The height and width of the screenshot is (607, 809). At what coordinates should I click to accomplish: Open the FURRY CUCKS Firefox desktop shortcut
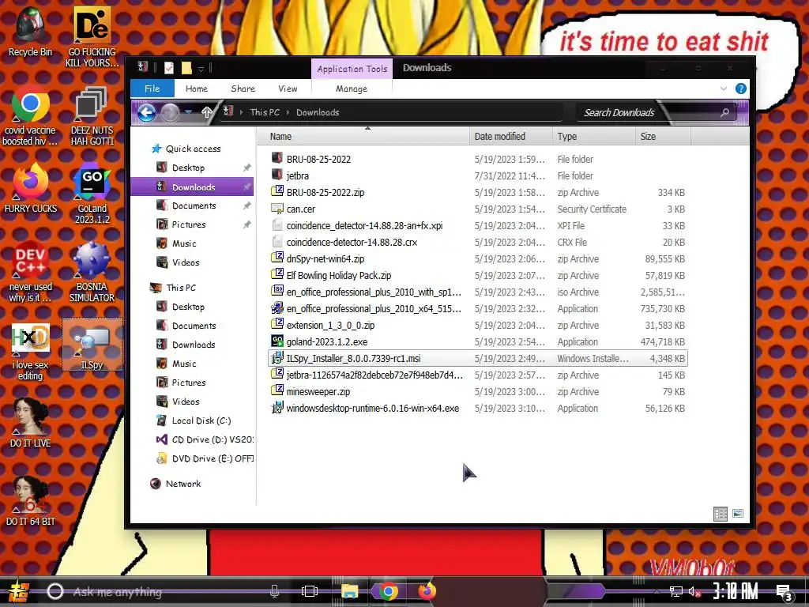pos(30,187)
